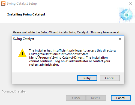Click the error dialog's Swing Catalyst title
Viewport: 135px width, 105px height.
click(23, 39)
